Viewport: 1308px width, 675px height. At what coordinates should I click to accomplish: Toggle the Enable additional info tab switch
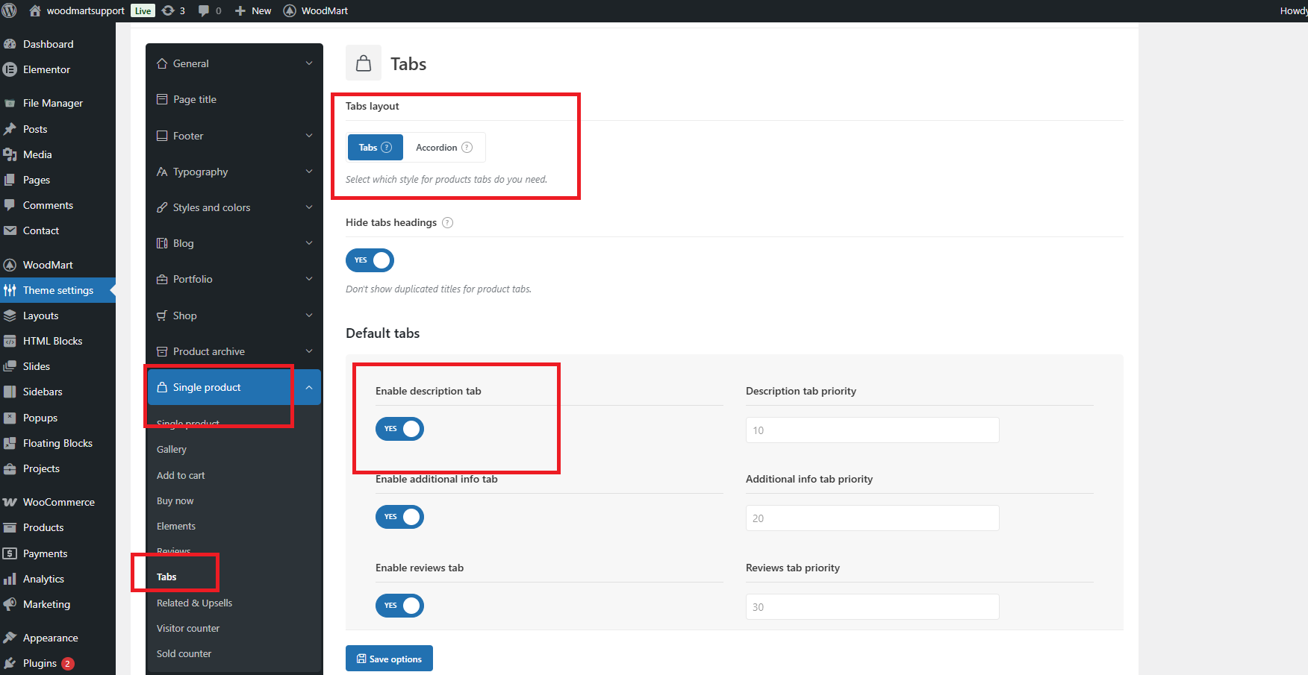click(399, 517)
